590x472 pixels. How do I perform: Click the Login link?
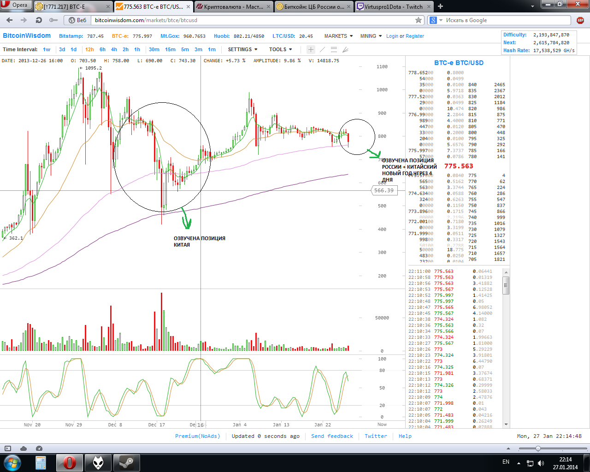(x=392, y=36)
